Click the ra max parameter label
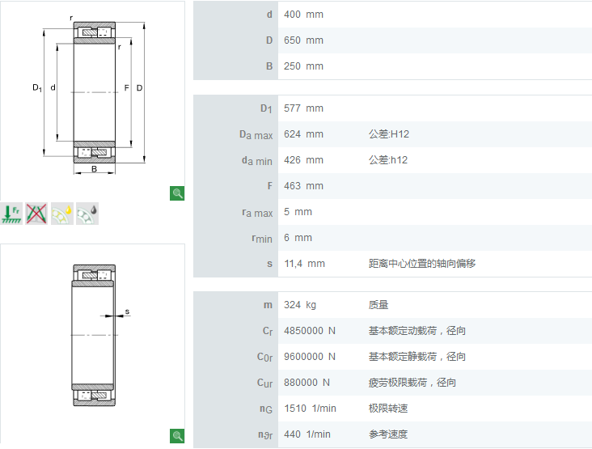 (x=257, y=213)
